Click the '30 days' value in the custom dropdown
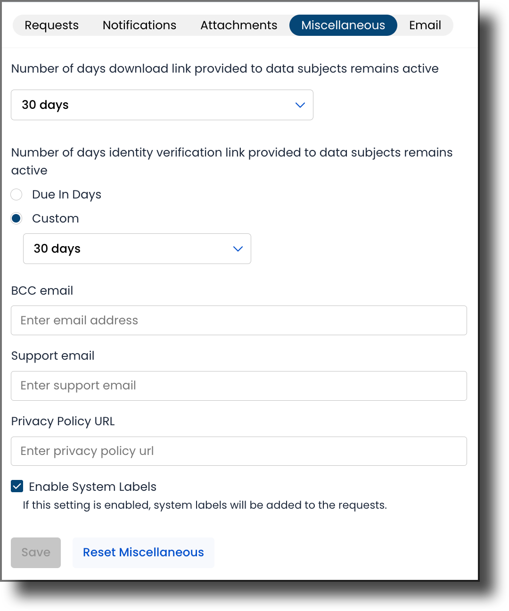Viewport: 509px width, 611px height. tap(57, 248)
